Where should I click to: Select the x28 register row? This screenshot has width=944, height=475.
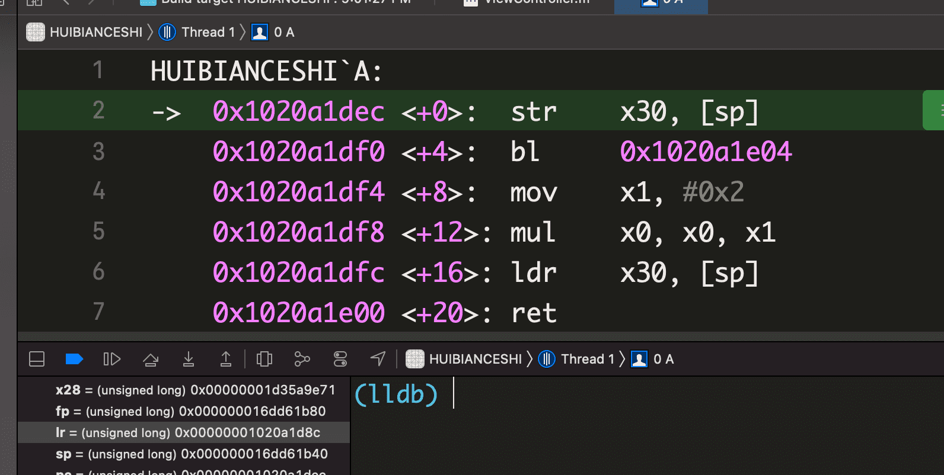pyautogui.click(x=184, y=390)
